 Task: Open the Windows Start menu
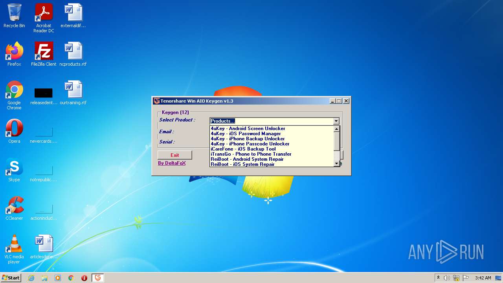[x=11, y=278]
